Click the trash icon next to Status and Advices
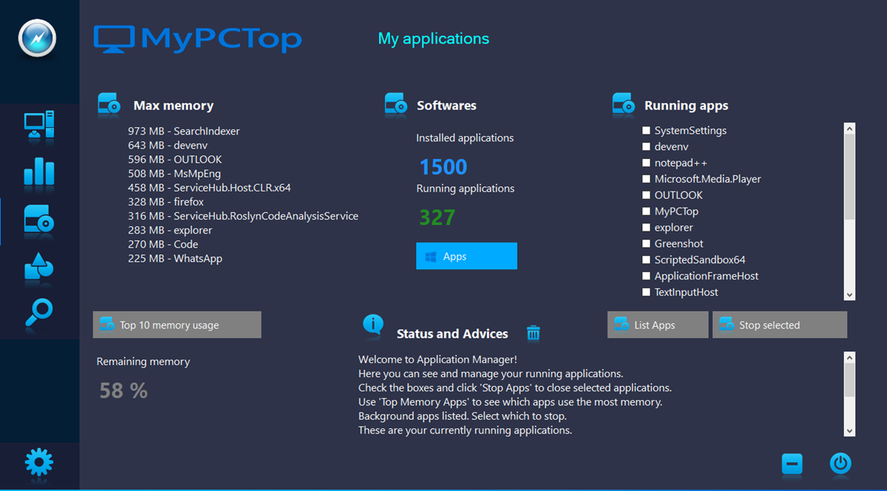The width and height of the screenshot is (887, 491). click(534, 333)
